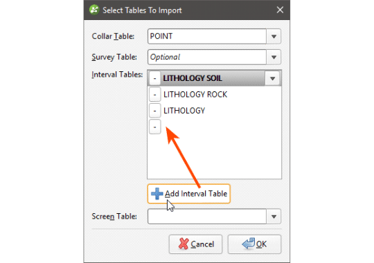The image size is (374, 263).
Task: Open the Collar Table dropdown arrow
Action: click(x=274, y=37)
